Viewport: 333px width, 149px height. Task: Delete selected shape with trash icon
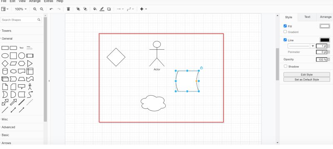[x=68, y=9]
